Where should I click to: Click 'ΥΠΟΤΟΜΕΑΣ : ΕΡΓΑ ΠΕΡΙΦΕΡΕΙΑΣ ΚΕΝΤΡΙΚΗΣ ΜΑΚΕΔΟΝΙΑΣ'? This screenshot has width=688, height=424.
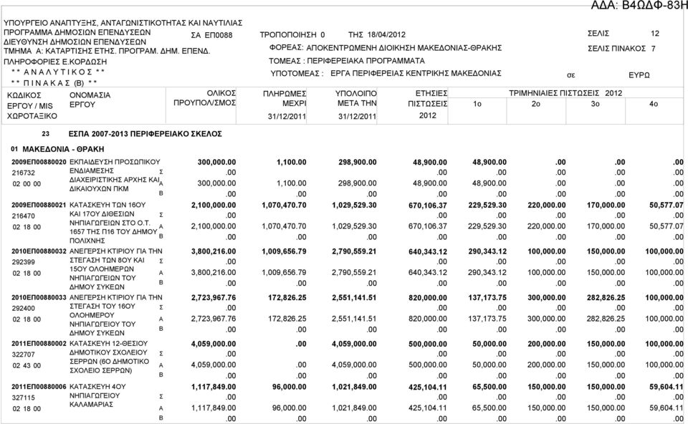pos(386,73)
